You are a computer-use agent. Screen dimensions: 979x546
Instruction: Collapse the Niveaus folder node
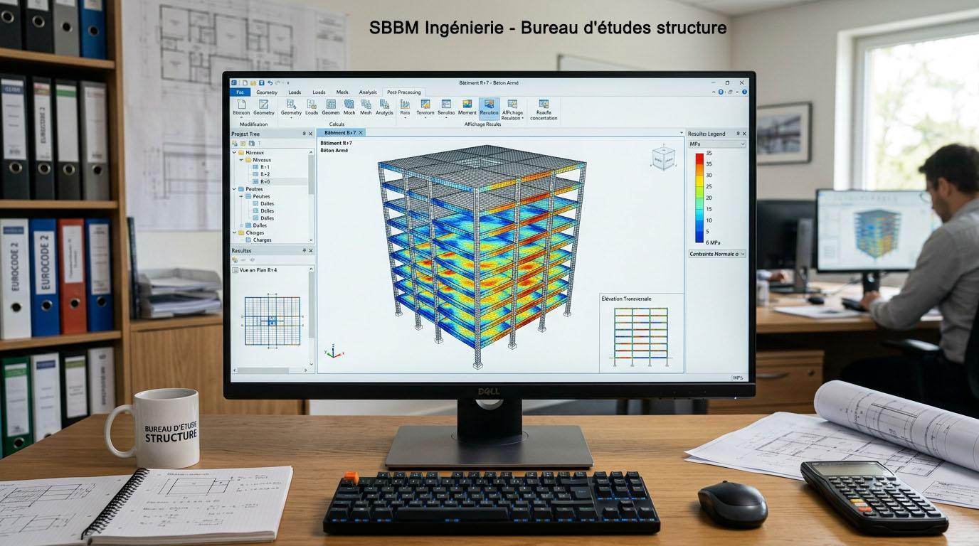point(241,160)
